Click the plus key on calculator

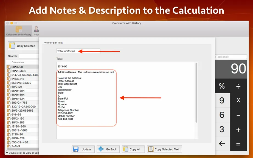tap(238, 129)
